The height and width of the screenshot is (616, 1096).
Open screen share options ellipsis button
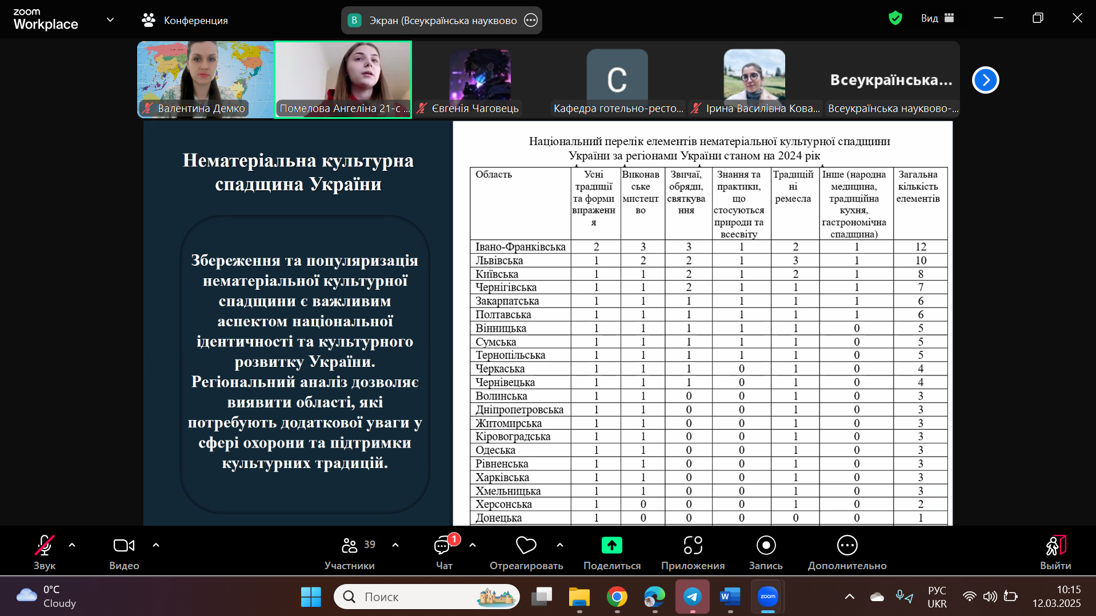[531, 21]
